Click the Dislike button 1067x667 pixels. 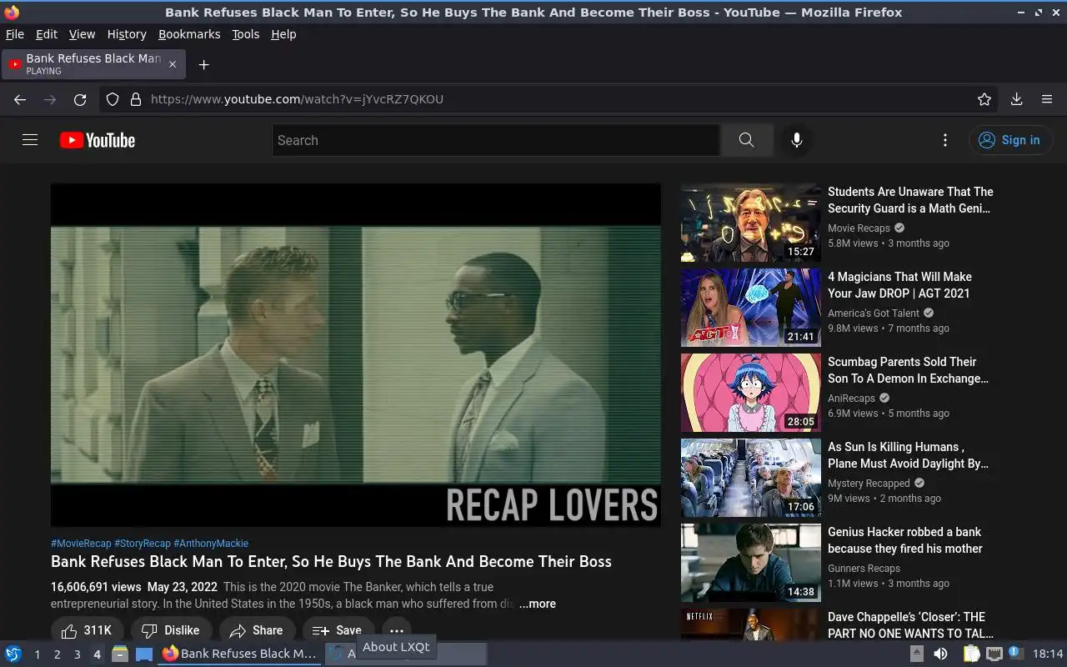point(171,630)
